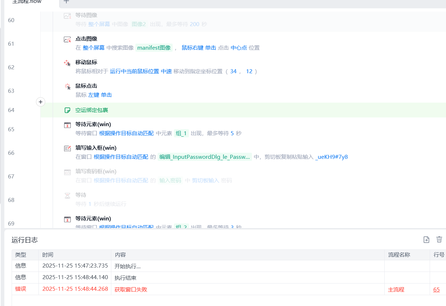Select the 主流程.flow tab

pyautogui.click(x=27, y=2)
